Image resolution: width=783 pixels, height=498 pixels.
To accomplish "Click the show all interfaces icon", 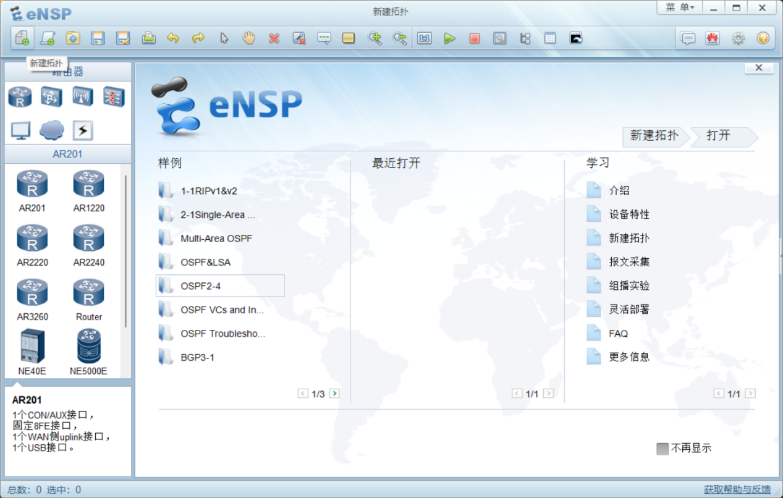I will pos(525,38).
